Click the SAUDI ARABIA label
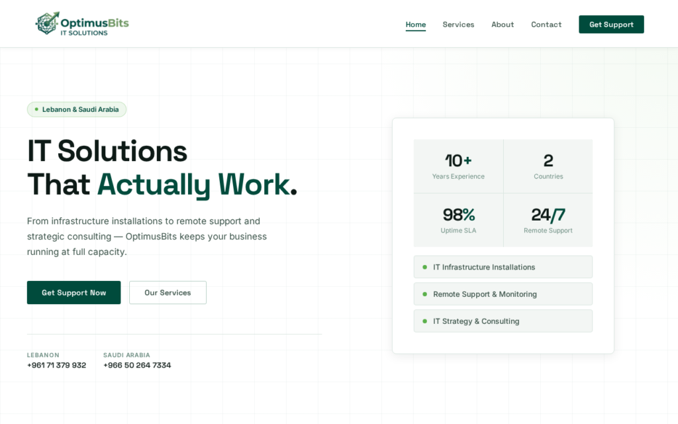The image size is (678, 424). [126, 355]
